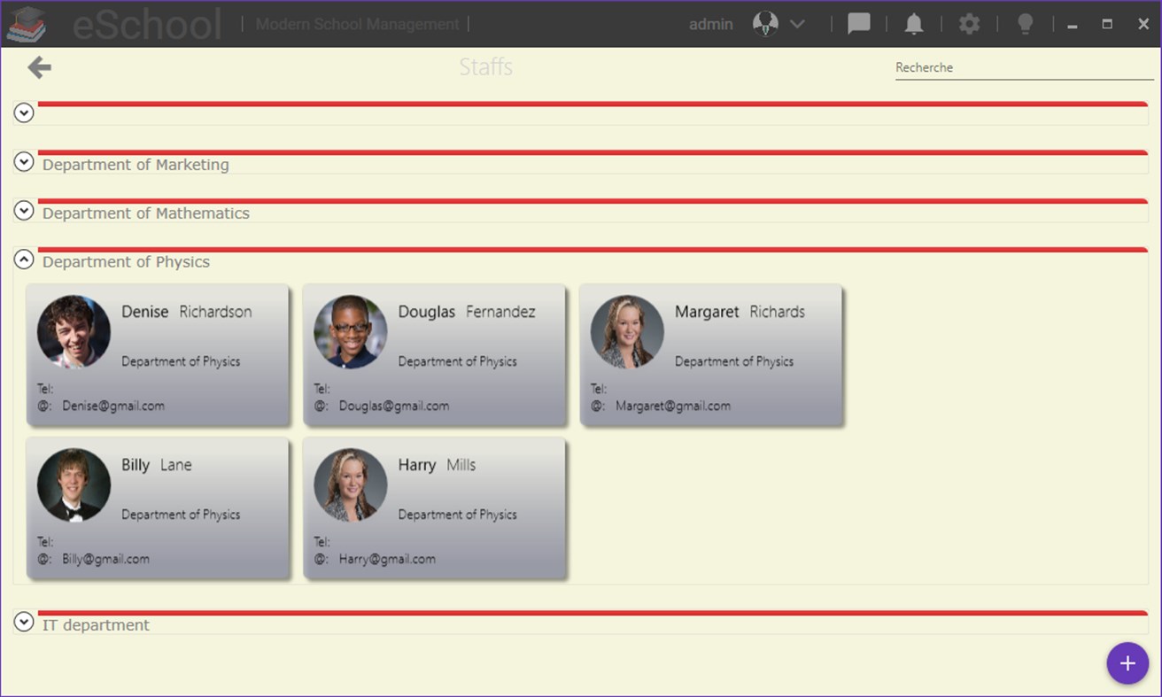Click the eSchool books logo
Viewport: 1162px width, 697px height.
[x=27, y=24]
